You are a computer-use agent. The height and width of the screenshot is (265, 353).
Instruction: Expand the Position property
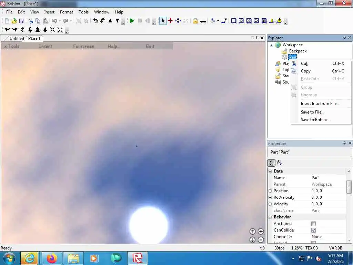coord(270,191)
